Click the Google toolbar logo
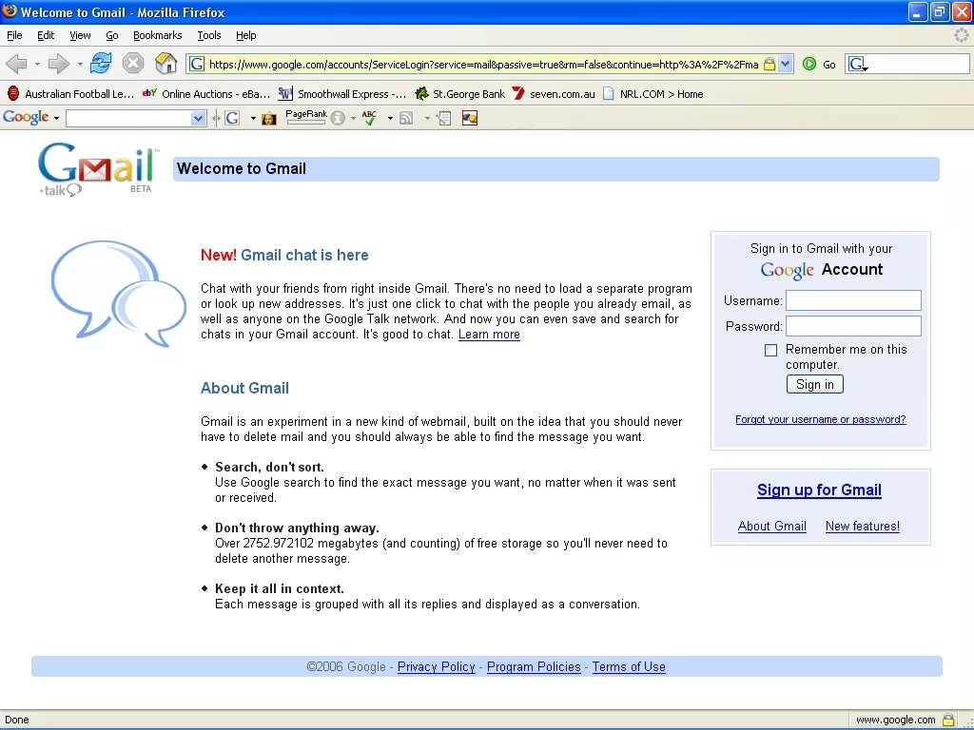The width and height of the screenshot is (974, 730). [x=26, y=117]
